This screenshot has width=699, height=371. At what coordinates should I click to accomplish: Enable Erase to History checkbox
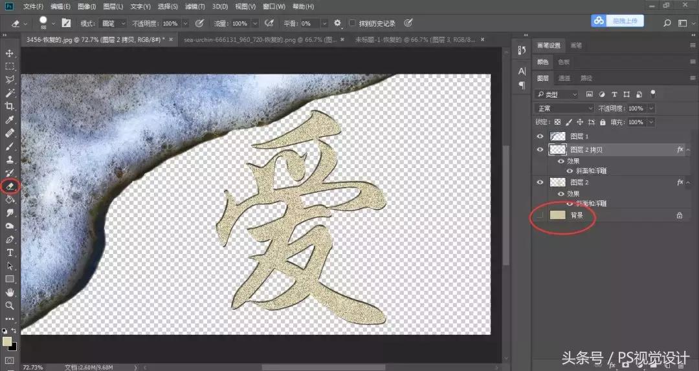[x=352, y=23]
